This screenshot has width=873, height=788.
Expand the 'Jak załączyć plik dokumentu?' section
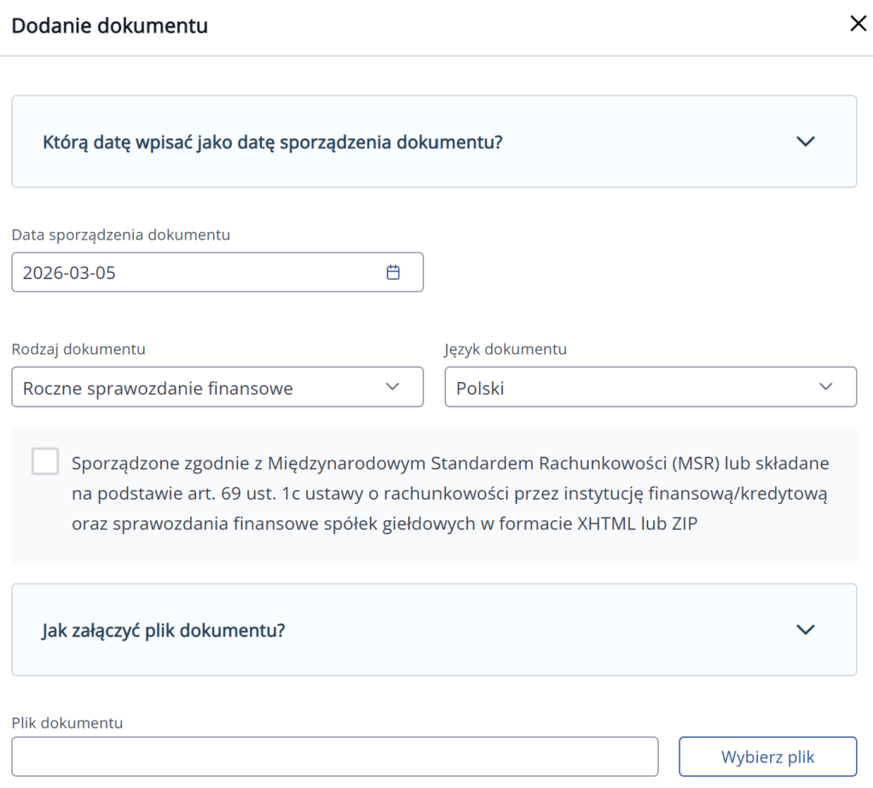pos(164,631)
